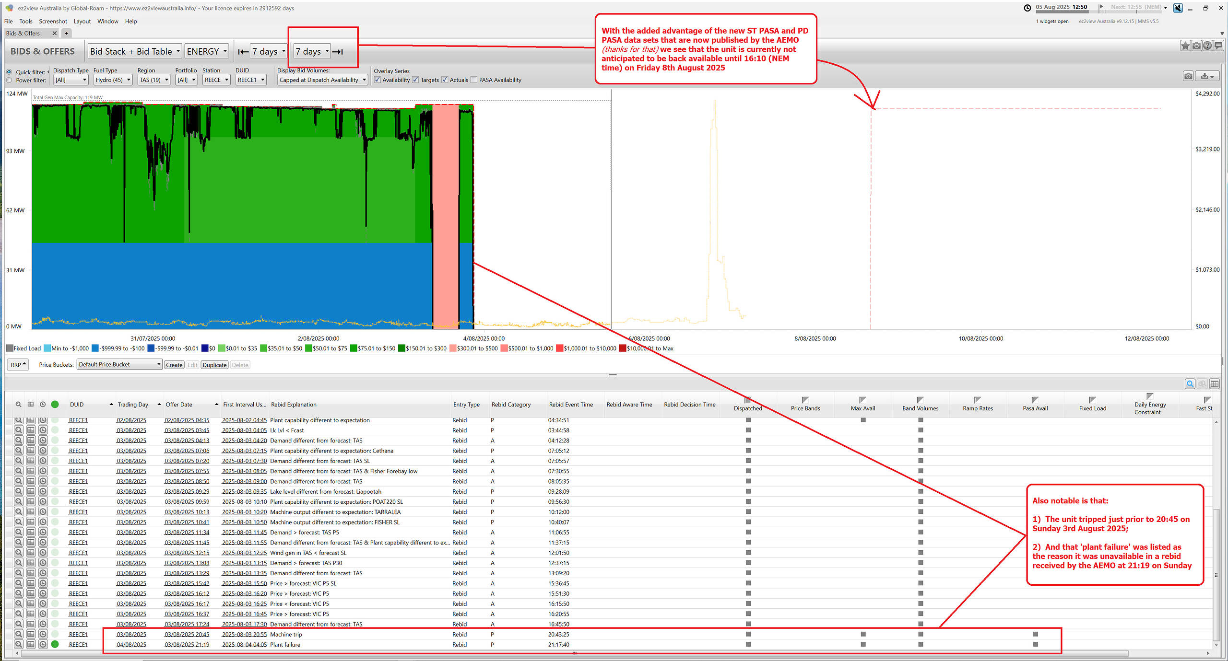Click $300.01 to $500 legend swatch

point(453,348)
